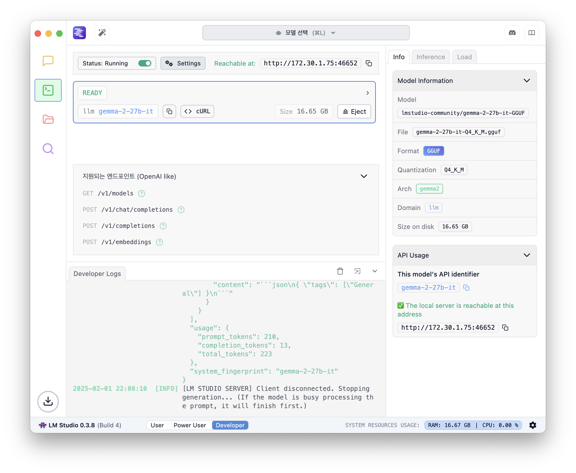576x473 pixels.
Task: Switch to Power User mode
Action: (190, 425)
